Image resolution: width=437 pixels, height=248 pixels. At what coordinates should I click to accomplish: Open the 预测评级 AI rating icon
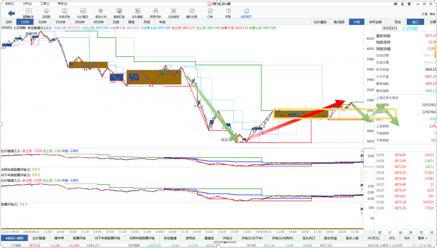coord(155,13)
